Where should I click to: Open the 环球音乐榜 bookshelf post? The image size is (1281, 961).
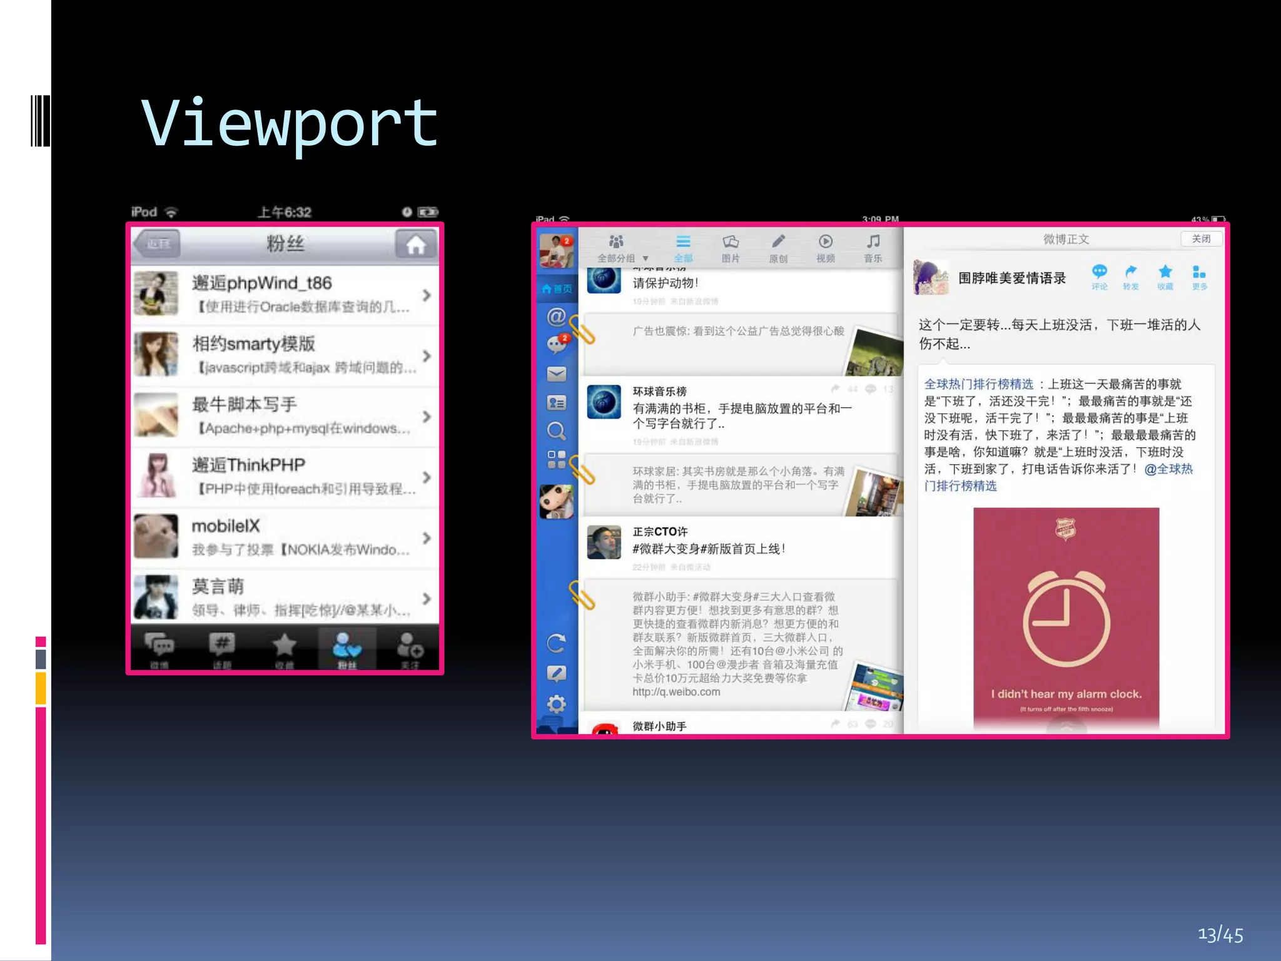[x=741, y=414]
